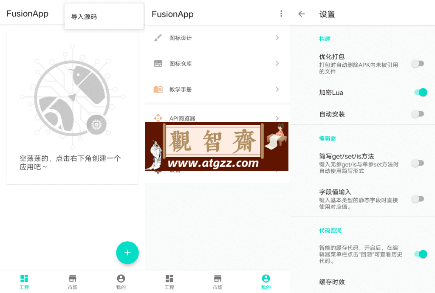The width and height of the screenshot is (435, 293).
Task: Switch to 我的 tab label in left screen
Action: (x=121, y=287)
